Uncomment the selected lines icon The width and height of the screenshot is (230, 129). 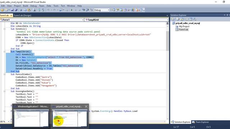[43, 10]
